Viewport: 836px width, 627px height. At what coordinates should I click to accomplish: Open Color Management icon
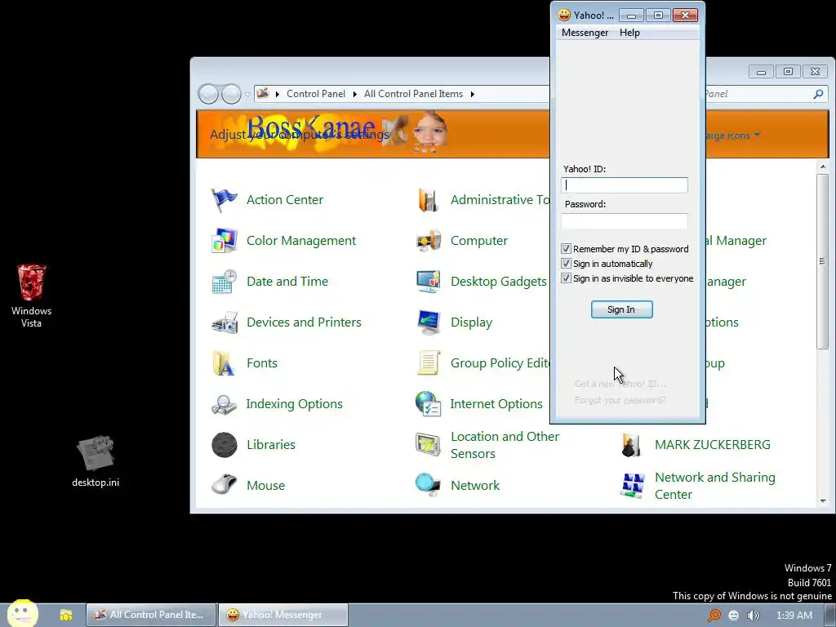[x=224, y=241]
